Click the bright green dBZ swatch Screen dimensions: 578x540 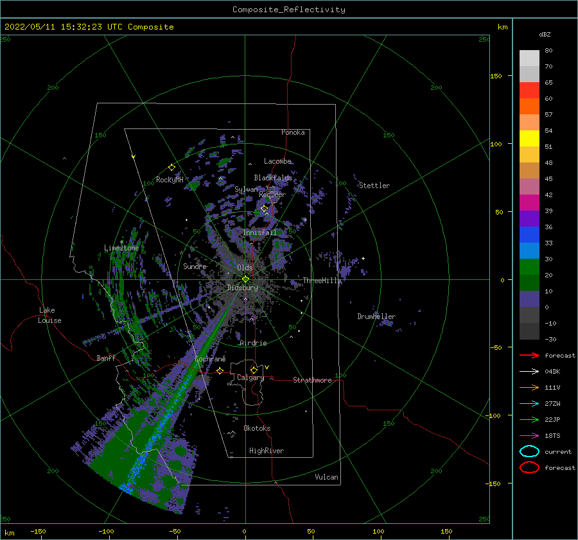pyautogui.click(x=529, y=266)
